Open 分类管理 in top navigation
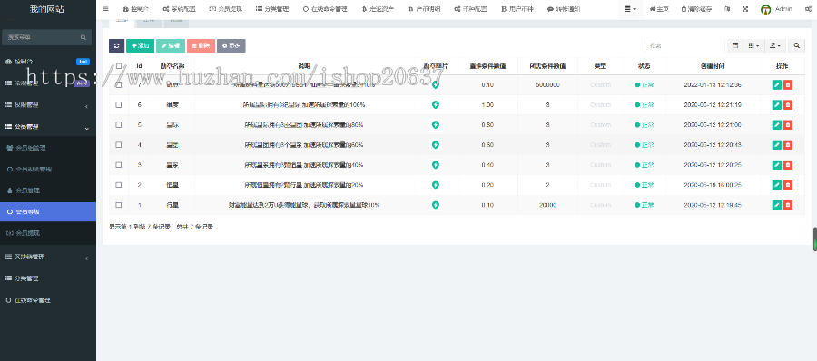The width and height of the screenshot is (817, 361). point(272,9)
